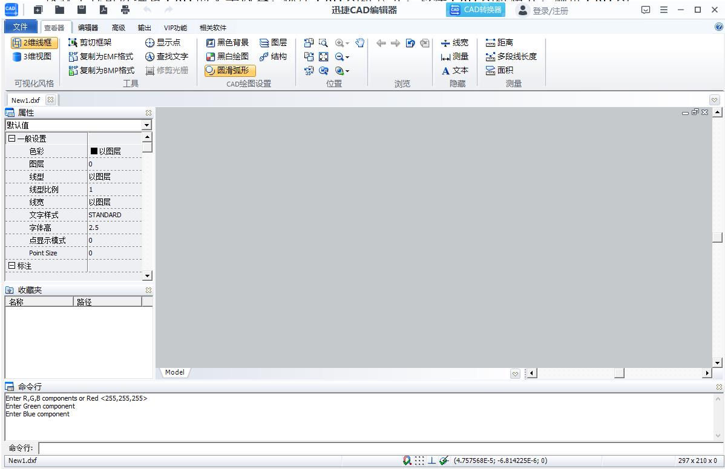Click the rotate page icon in 浏览 group
Viewport: 725px width, 469px height.
(410, 43)
